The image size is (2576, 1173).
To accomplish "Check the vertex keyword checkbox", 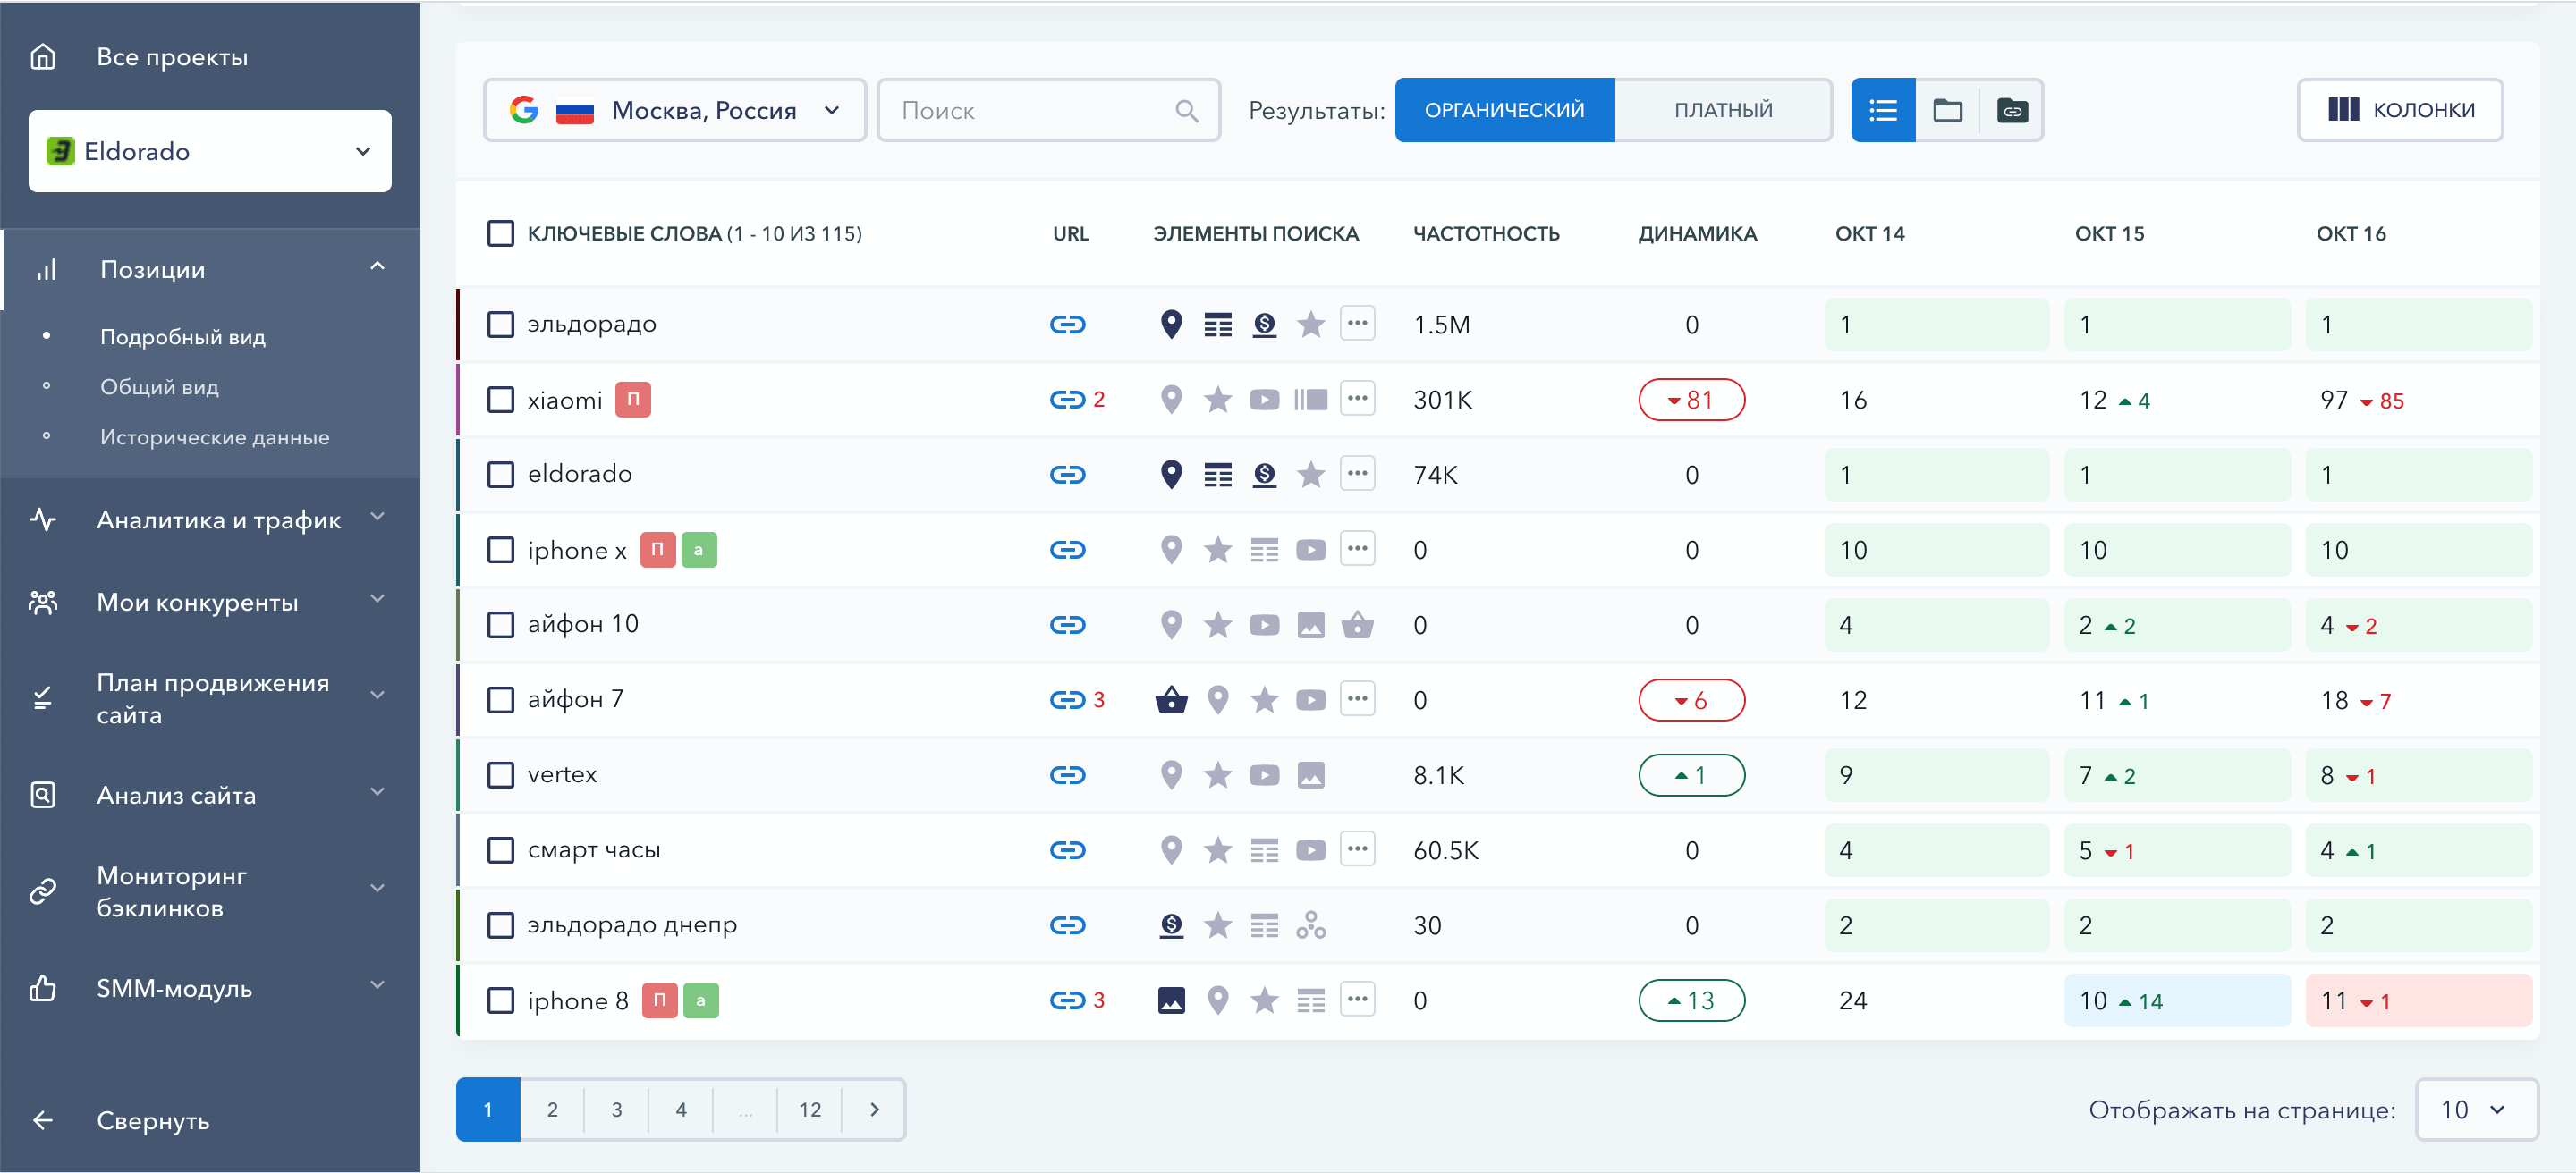I will (x=500, y=775).
